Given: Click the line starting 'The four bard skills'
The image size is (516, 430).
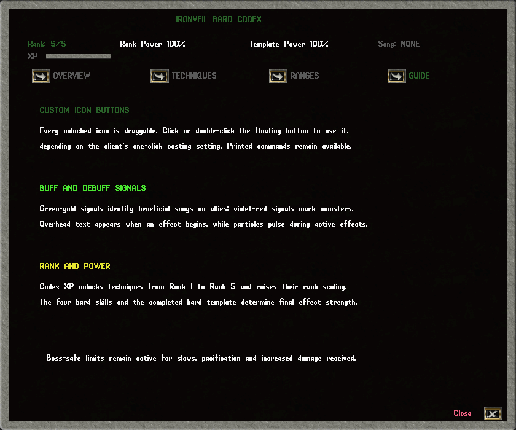Looking at the screenshot, I should coord(198,302).
